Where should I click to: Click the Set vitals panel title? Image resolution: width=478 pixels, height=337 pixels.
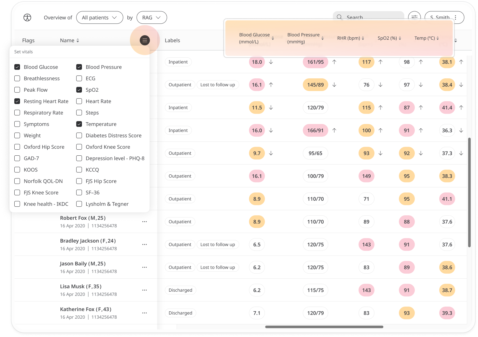[24, 52]
